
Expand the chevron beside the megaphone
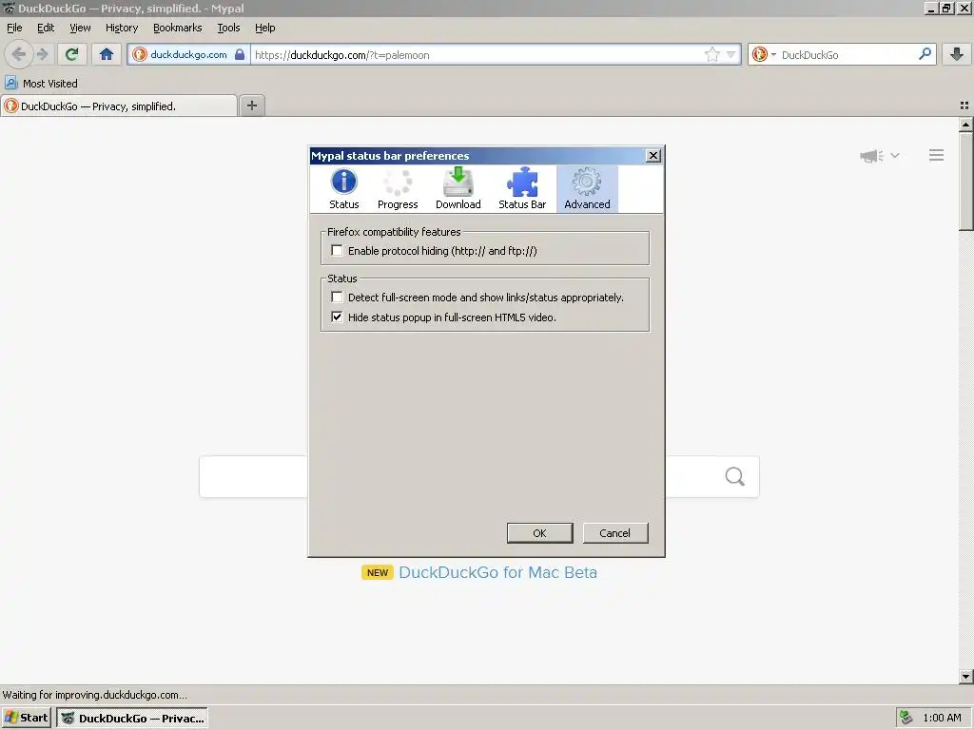pos(895,155)
